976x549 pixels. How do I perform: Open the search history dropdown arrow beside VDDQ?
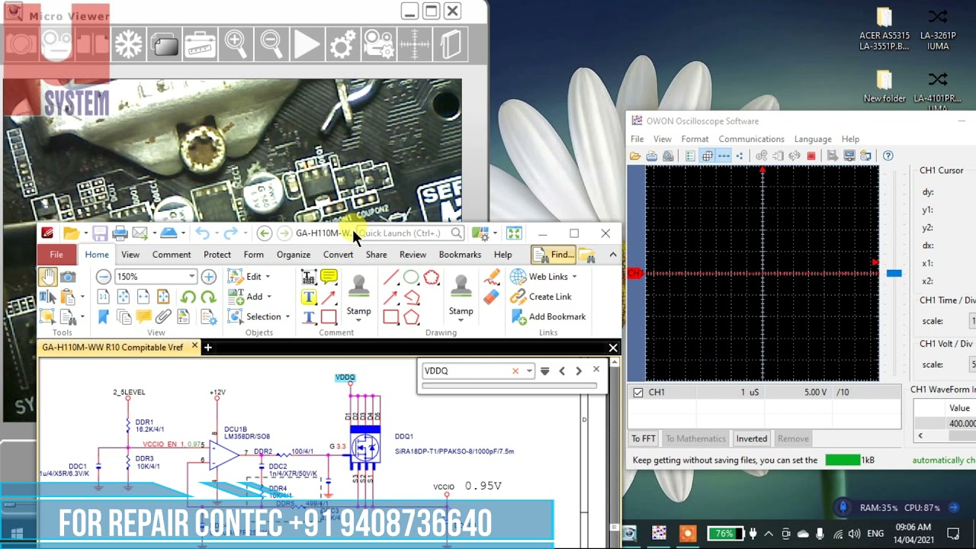pyautogui.click(x=529, y=371)
